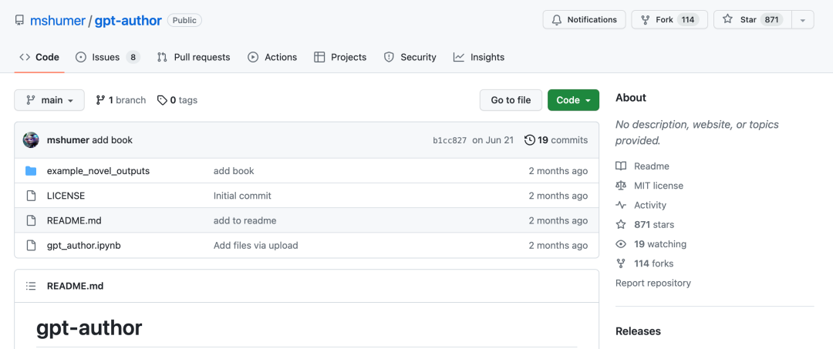Switch to the Projects tab
The image size is (833, 349).
click(340, 57)
